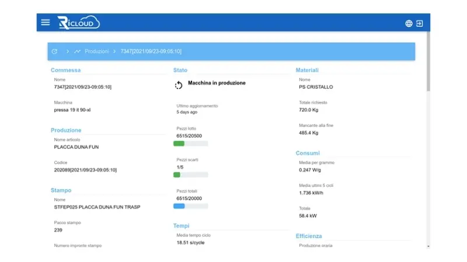Screen dimensions: 467x262
Task: Click the scrollbar down arrow
Action: click(428, 246)
